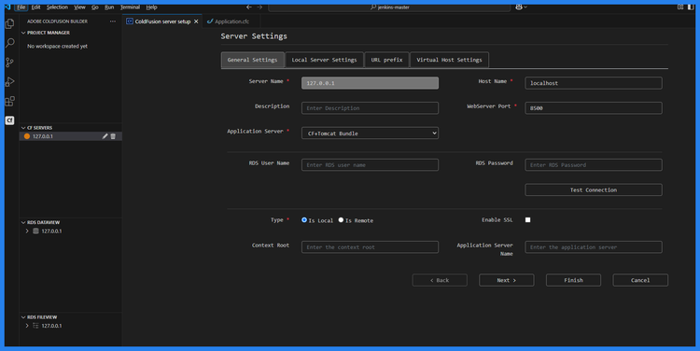Select the Is Remote radio button
The image size is (700, 351).
[x=341, y=219]
